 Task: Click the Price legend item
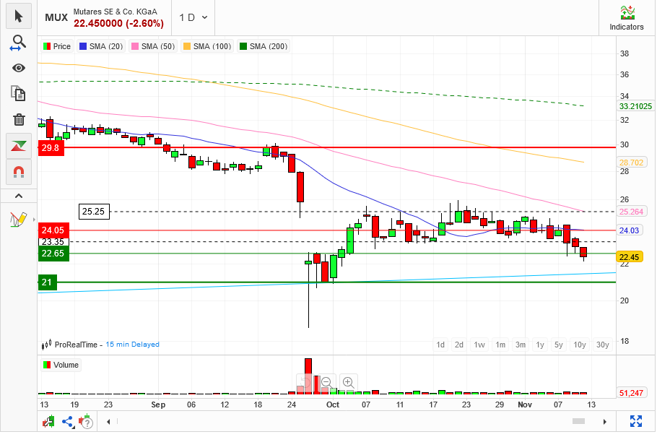[57, 46]
